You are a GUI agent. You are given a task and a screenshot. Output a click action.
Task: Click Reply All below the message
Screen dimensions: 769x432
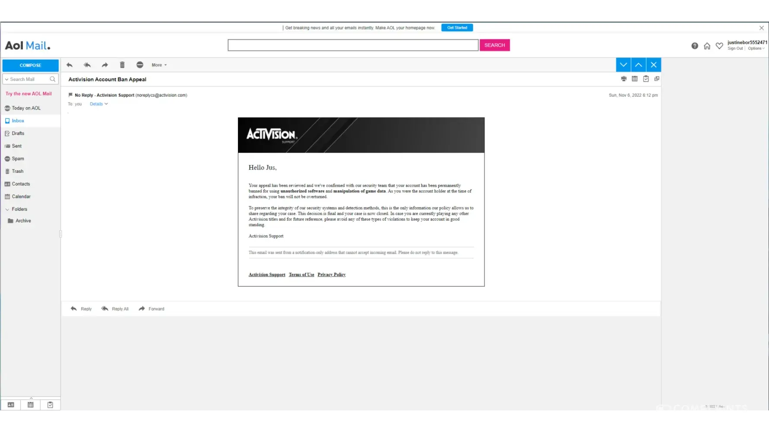(x=115, y=309)
